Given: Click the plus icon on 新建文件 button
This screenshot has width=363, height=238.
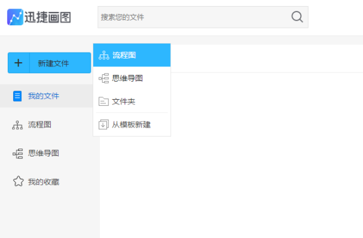Looking at the screenshot, I should click(x=19, y=63).
